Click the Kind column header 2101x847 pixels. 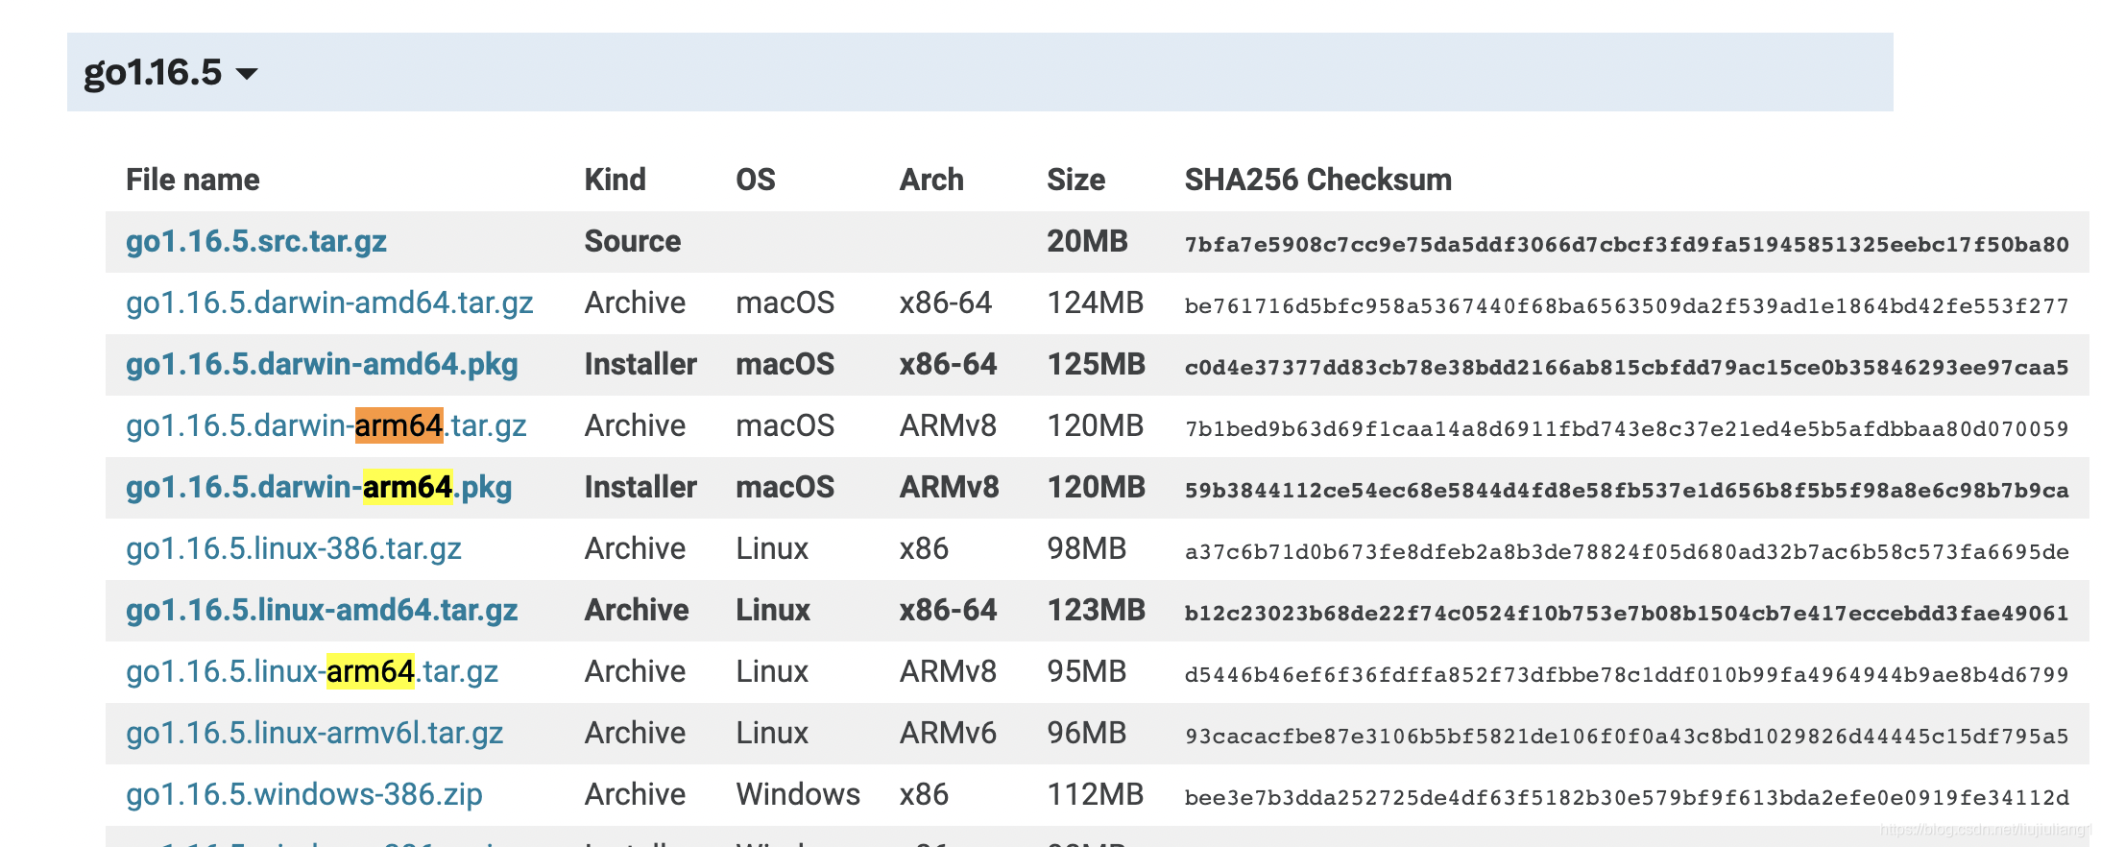(616, 180)
